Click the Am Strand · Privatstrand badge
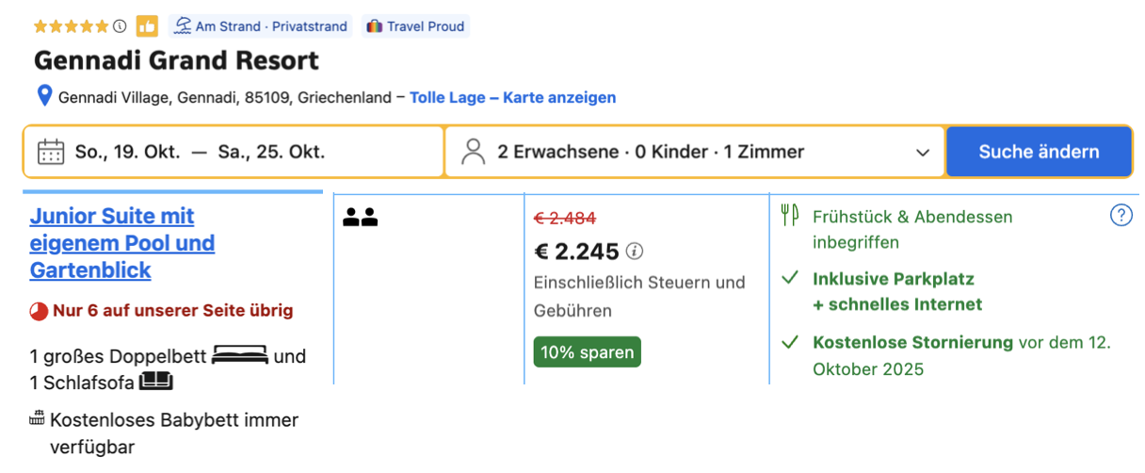The height and width of the screenshot is (473, 1145). tap(260, 26)
